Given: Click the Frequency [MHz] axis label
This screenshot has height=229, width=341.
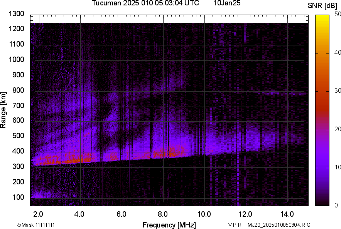Looking at the screenshot, I should coord(169,225).
